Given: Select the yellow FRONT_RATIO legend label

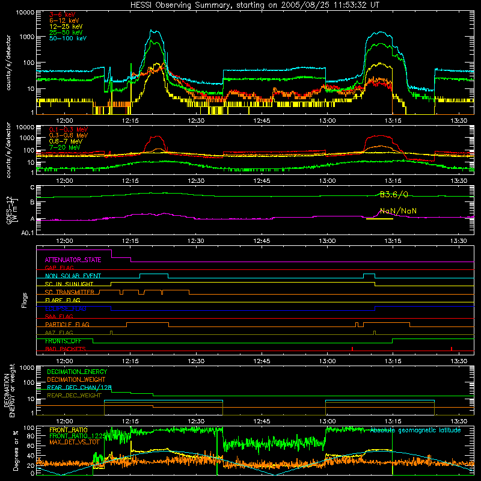Looking at the screenshot, I should tap(69, 430).
